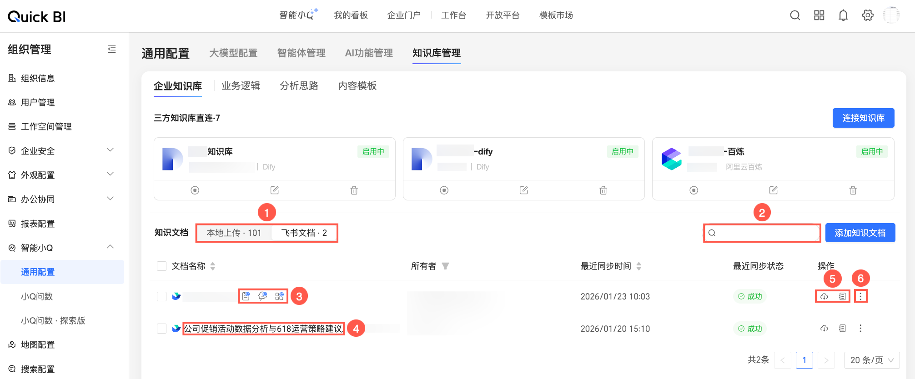
Task: Click the 连接知识库 button
Action: click(x=864, y=118)
